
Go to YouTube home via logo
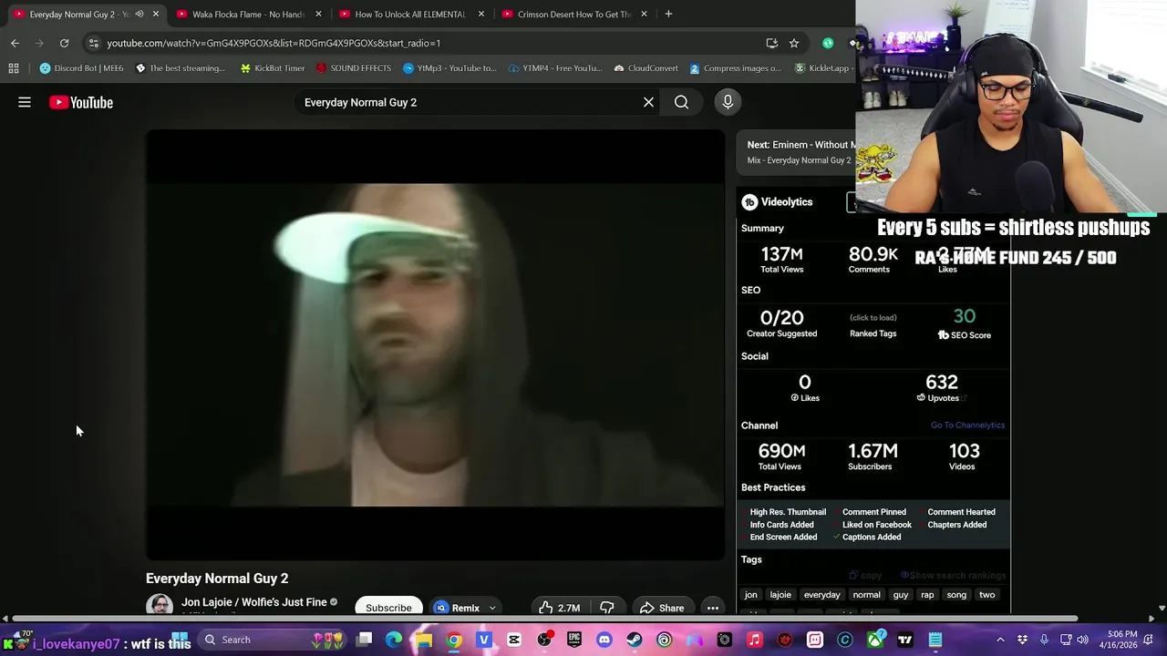81,103
